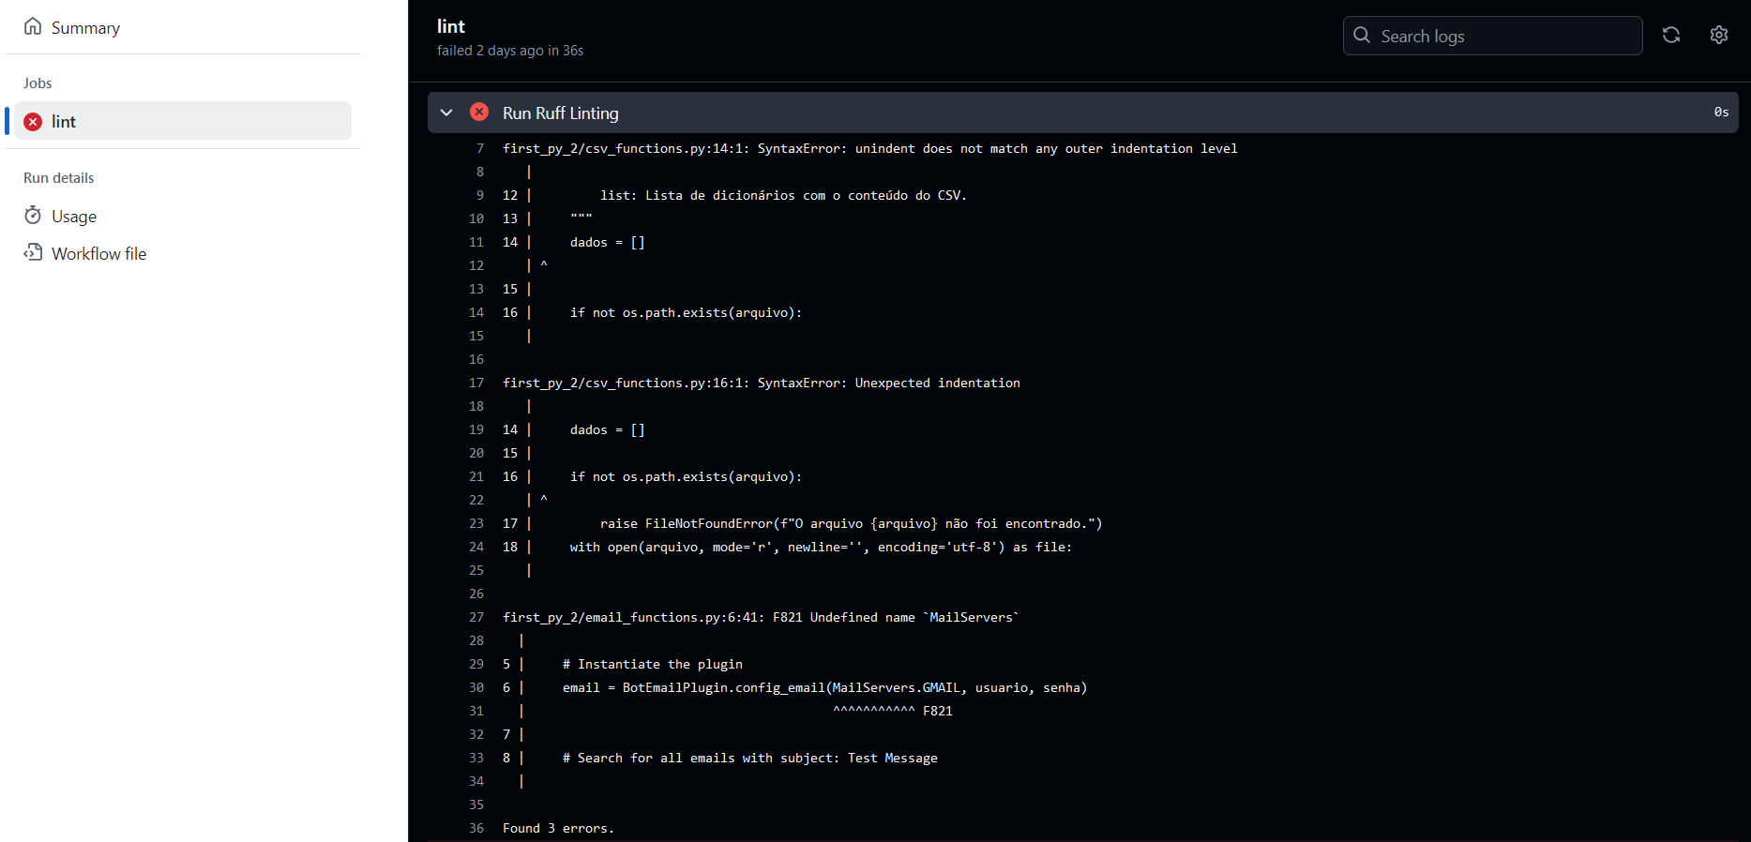This screenshot has height=842, width=1751.
Task: Click log line number 7
Action: pos(480,148)
